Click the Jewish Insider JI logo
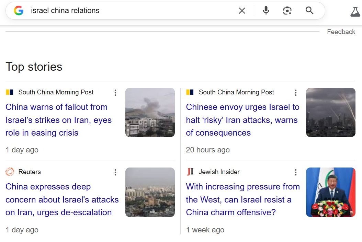The height and width of the screenshot is (242, 362). pos(190,172)
